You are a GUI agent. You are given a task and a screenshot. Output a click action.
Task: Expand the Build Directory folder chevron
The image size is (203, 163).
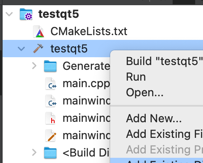[34, 153]
